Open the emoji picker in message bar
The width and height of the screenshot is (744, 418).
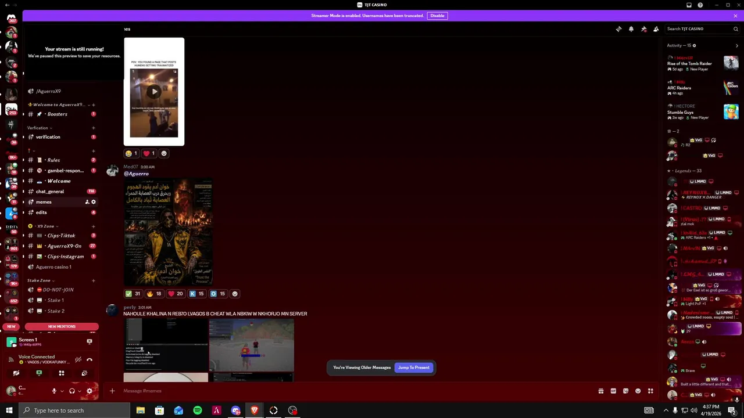pyautogui.click(x=638, y=391)
